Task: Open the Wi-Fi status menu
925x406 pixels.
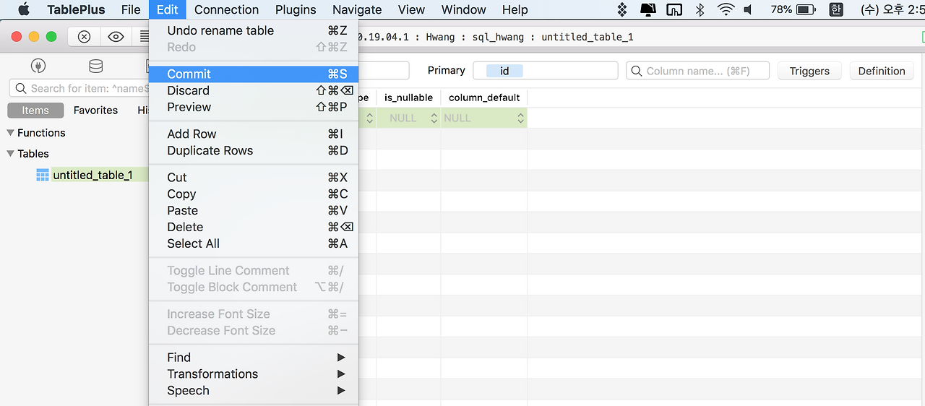Action: (x=726, y=9)
